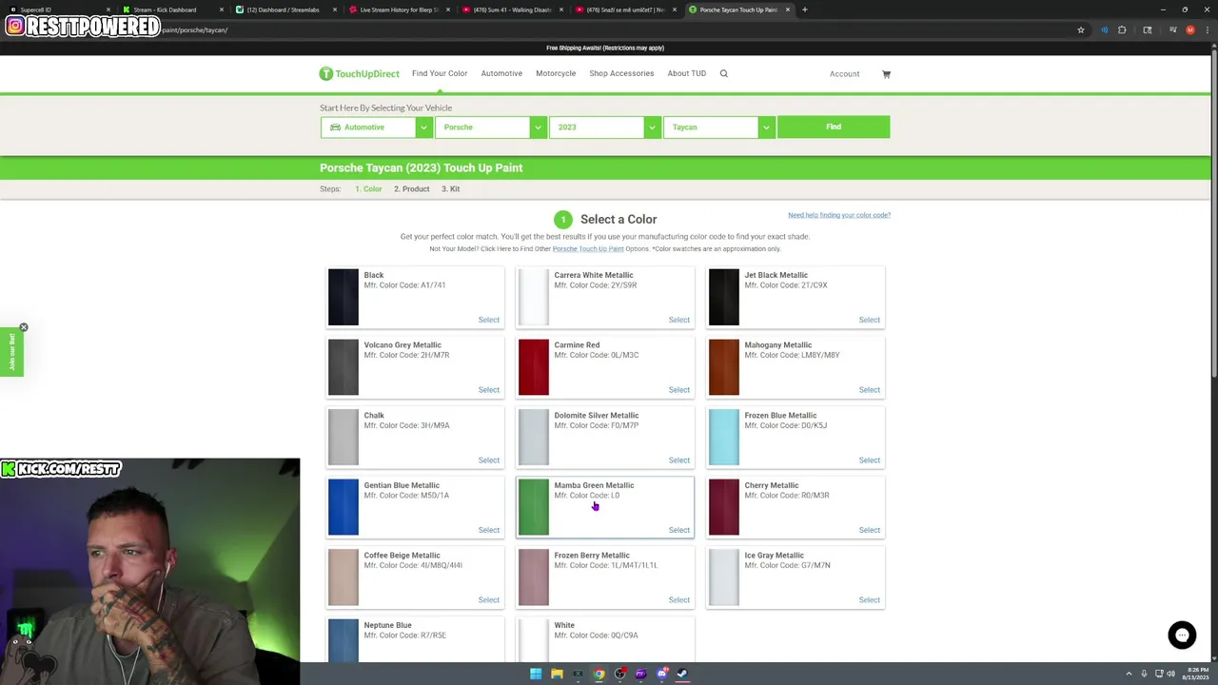The width and height of the screenshot is (1218, 685).
Task: Click the Mahogany Metallic swatch
Action: [724, 367]
